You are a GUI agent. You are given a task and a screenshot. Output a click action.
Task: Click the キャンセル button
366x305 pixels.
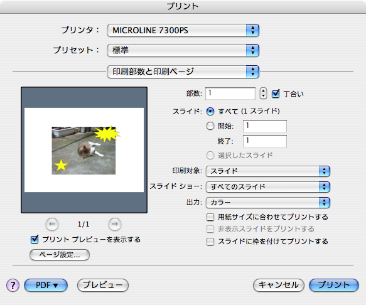click(279, 285)
